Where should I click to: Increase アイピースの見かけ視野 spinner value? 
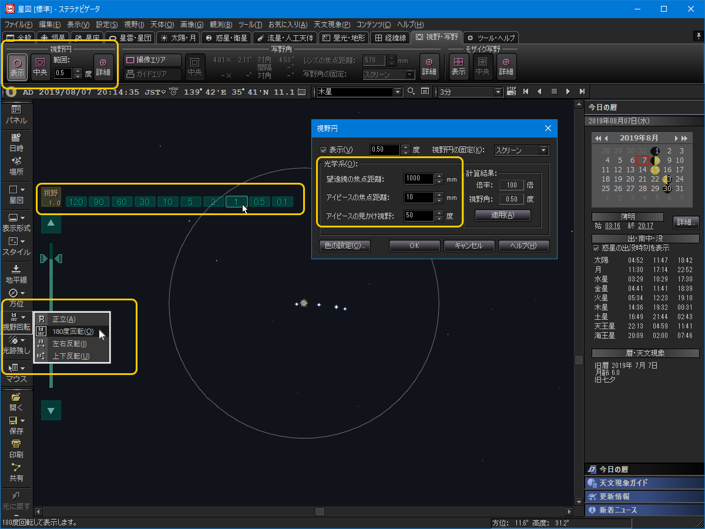coord(439,213)
